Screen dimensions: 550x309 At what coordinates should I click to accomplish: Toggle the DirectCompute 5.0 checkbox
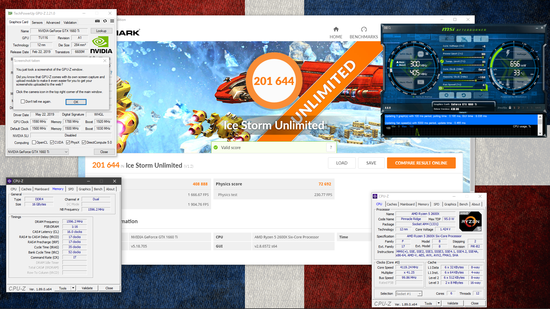pyautogui.click(x=84, y=142)
